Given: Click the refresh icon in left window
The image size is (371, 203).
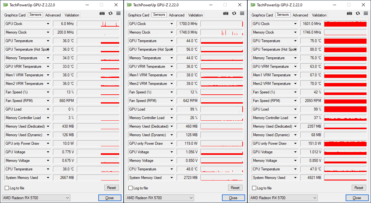Looking at the screenshot, I should click(x=110, y=13).
